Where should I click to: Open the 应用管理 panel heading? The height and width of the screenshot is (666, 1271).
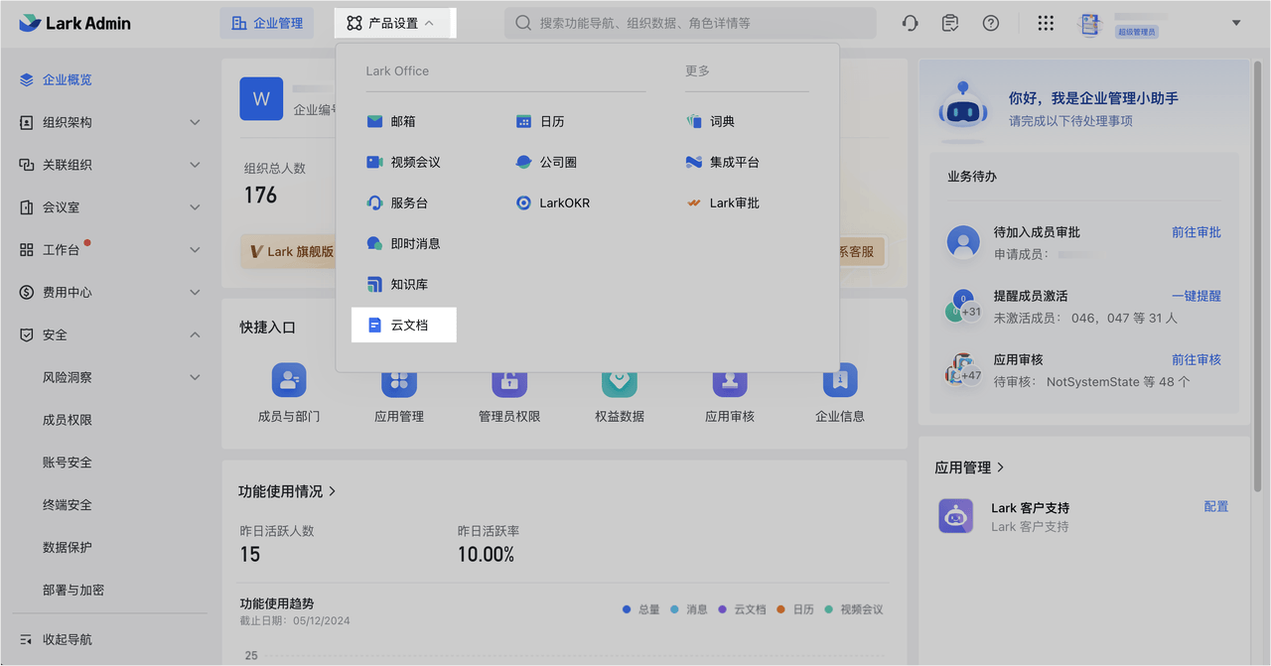[x=969, y=466]
